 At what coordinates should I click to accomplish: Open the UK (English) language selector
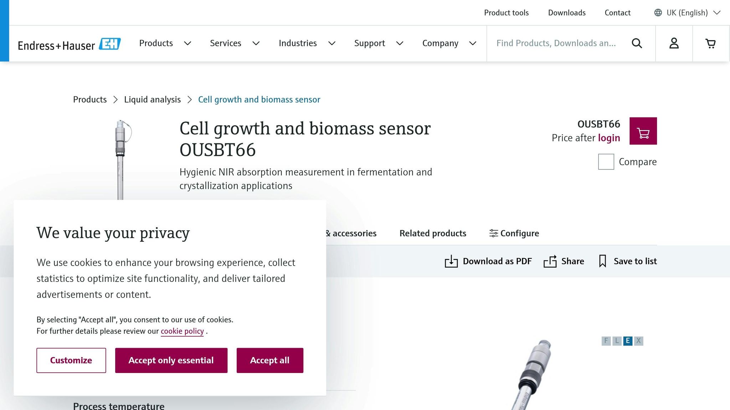[x=687, y=13]
